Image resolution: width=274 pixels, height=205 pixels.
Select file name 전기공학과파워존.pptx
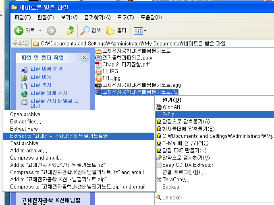click(127, 58)
